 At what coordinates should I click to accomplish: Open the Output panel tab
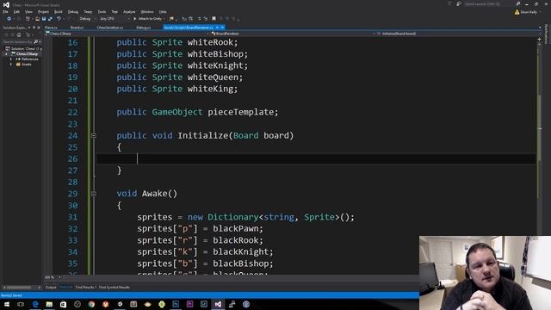(x=51, y=287)
